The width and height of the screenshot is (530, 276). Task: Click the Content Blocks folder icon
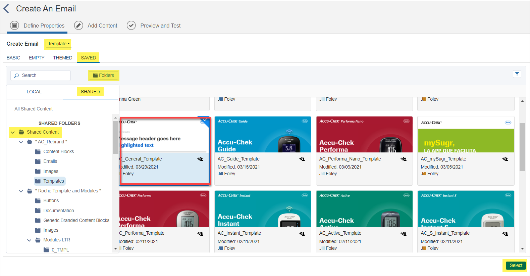click(38, 152)
